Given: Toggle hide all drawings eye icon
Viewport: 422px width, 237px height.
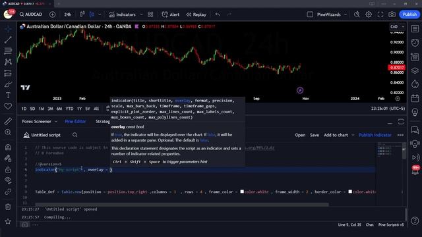Looking at the screenshot, I should tap(8, 180).
